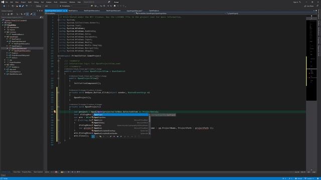Open Solution Explorer Properties wrench icon
Viewport: 321px width, 180px height.
(31, 14)
